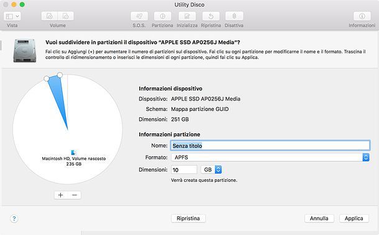The height and width of the screenshot is (235, 379).
Task: Click the Nome field containing Senza titolo
Action: tap(270, 146)
